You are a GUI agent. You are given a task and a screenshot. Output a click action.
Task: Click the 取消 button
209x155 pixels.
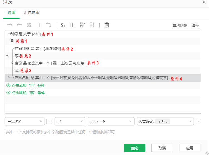(x=162, y=148)
